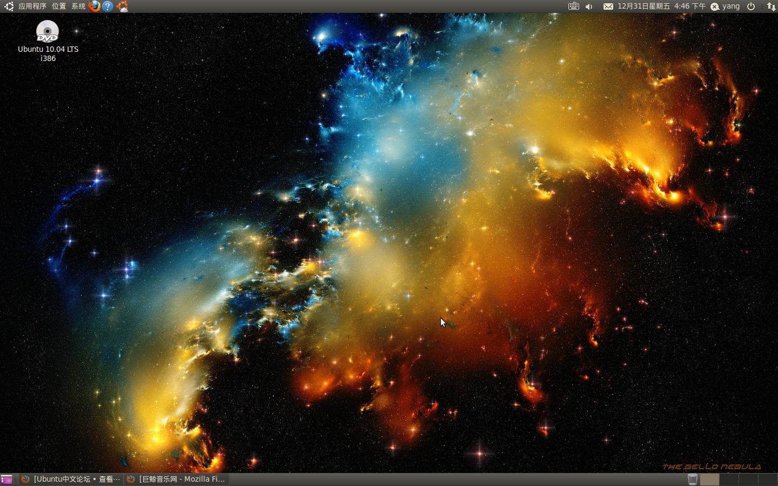This screenshot has height=486, width=778.
Task: Switch to the Ubuntu中文论坛 Firefox window
Action: pos(71,479)
